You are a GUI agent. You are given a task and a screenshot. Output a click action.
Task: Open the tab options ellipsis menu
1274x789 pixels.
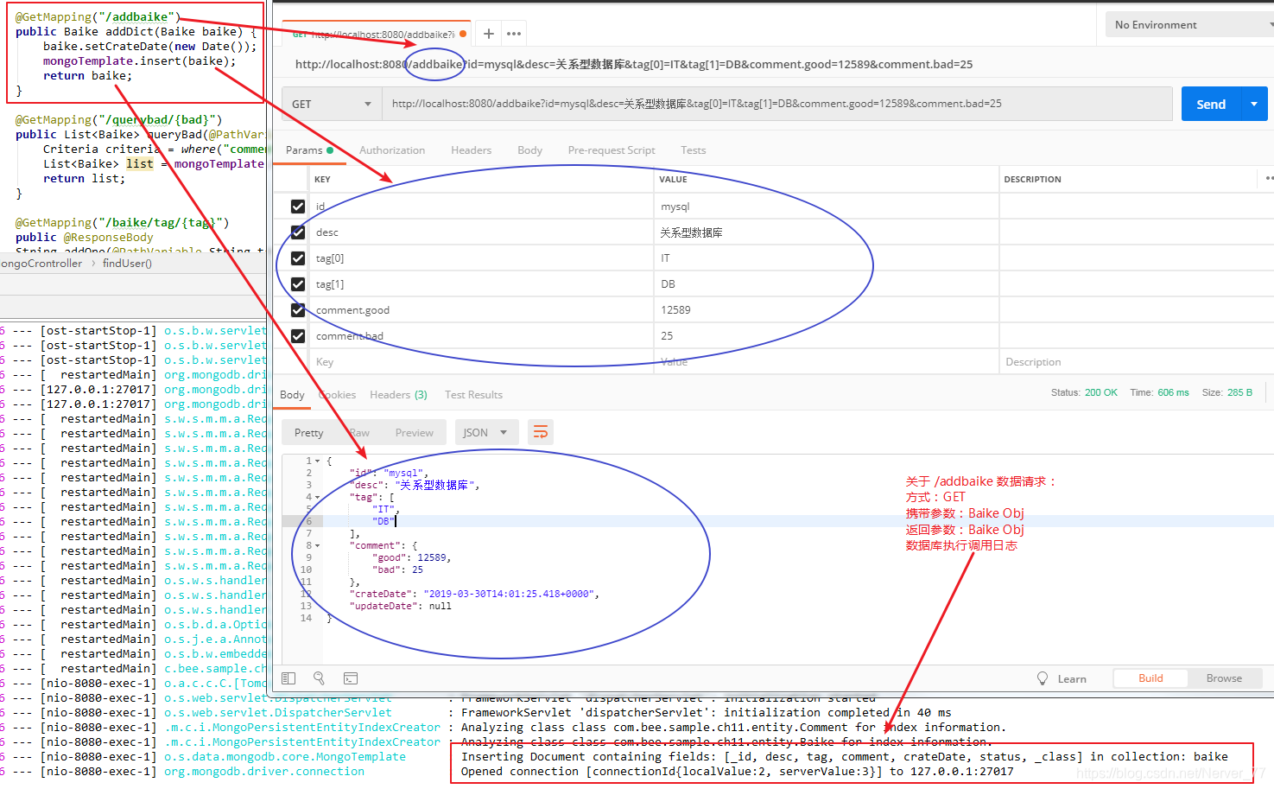(514, 34)
